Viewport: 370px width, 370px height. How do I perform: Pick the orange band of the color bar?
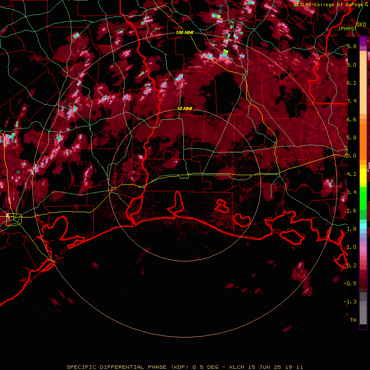pyautogui.click(x=363, y=139)
